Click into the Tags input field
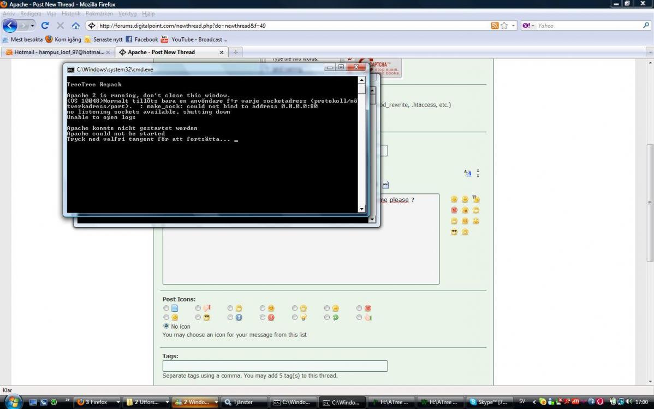The image size is (654, 409). (275, 366)
